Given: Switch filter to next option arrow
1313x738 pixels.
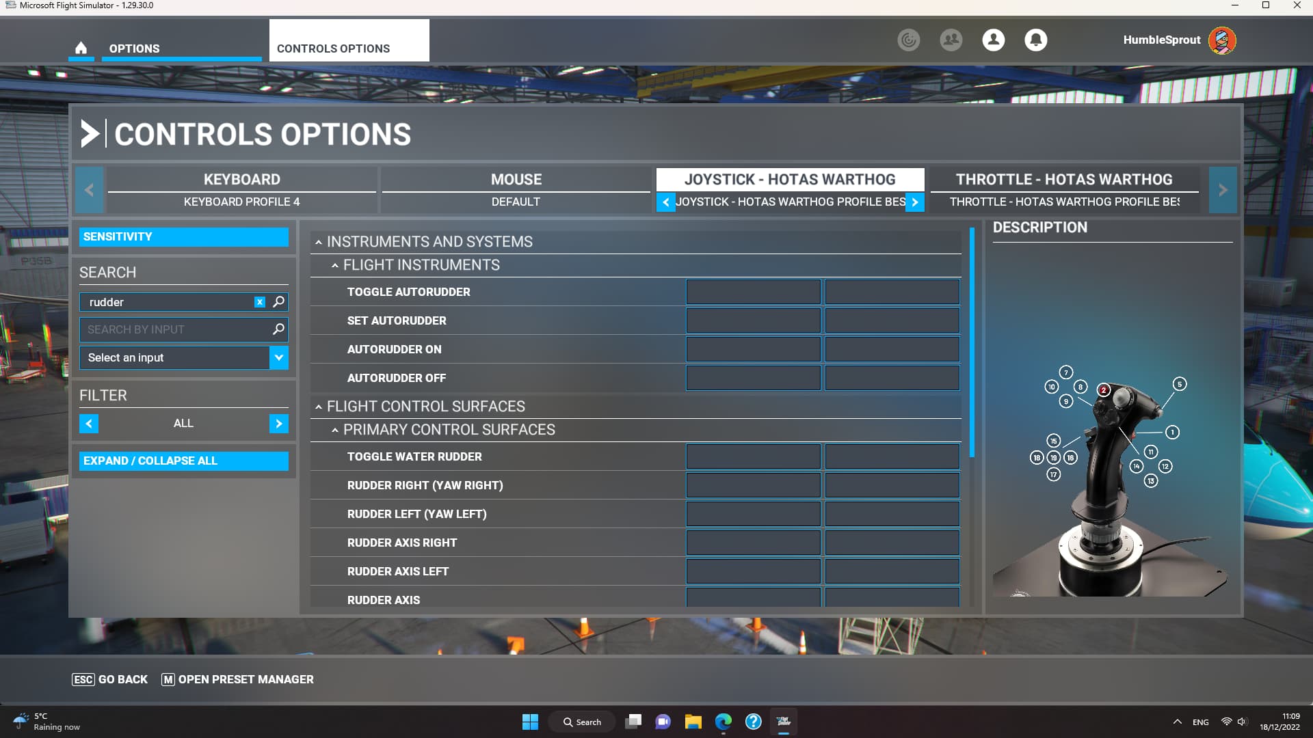Looking at the screenshot, I should (x=278, y=424).
